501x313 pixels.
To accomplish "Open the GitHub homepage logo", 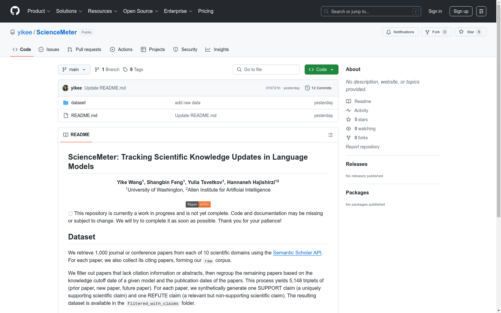I will pos(15,11).
